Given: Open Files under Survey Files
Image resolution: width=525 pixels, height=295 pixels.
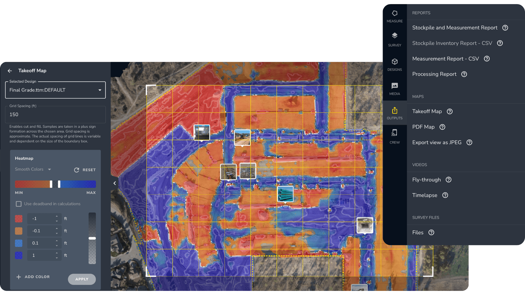Looking at the screenshot, I should tap(418, 232).
